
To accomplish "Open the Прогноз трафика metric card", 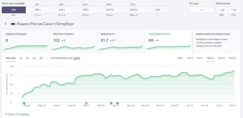I will tap(73, 41).
